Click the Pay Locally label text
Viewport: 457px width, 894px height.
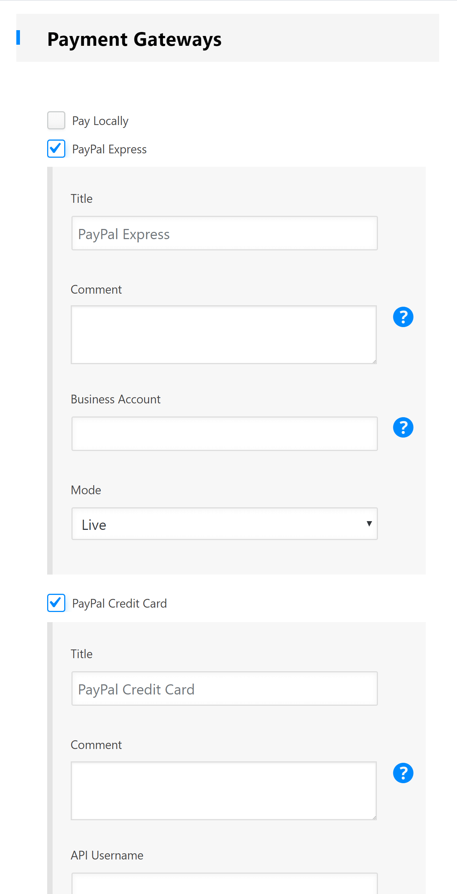(x=100, y=121)
